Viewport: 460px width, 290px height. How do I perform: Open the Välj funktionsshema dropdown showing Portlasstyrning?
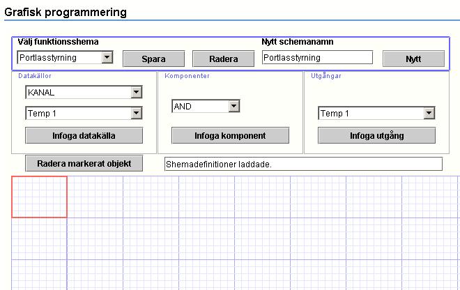[65, 58]
